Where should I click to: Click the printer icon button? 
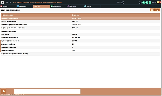tap(157, 10)
